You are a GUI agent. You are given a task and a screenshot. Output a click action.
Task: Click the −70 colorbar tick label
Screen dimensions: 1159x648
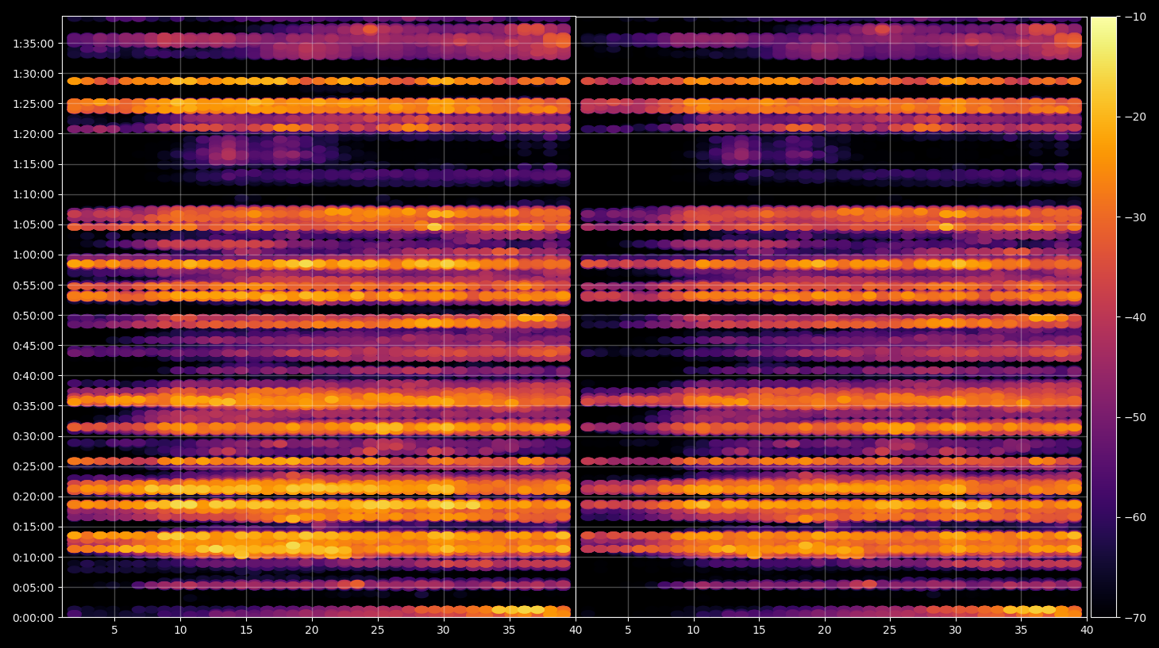pyautogui.click(x=1136, y=617)
